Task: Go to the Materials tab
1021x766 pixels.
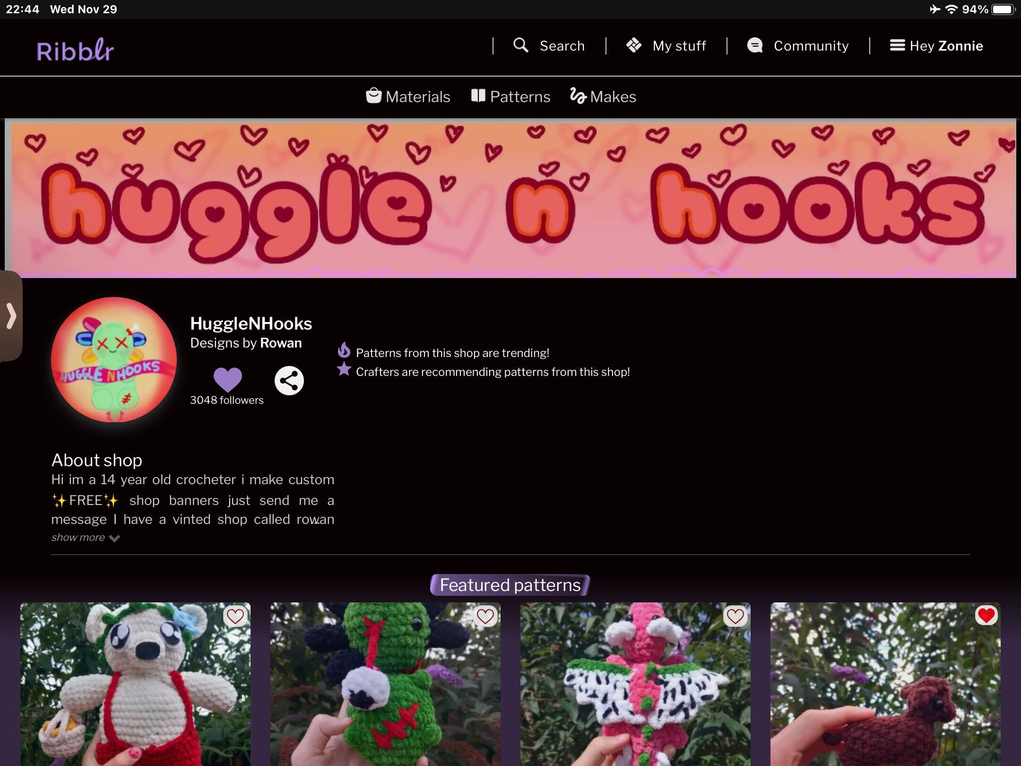Action: click(418, 96)
